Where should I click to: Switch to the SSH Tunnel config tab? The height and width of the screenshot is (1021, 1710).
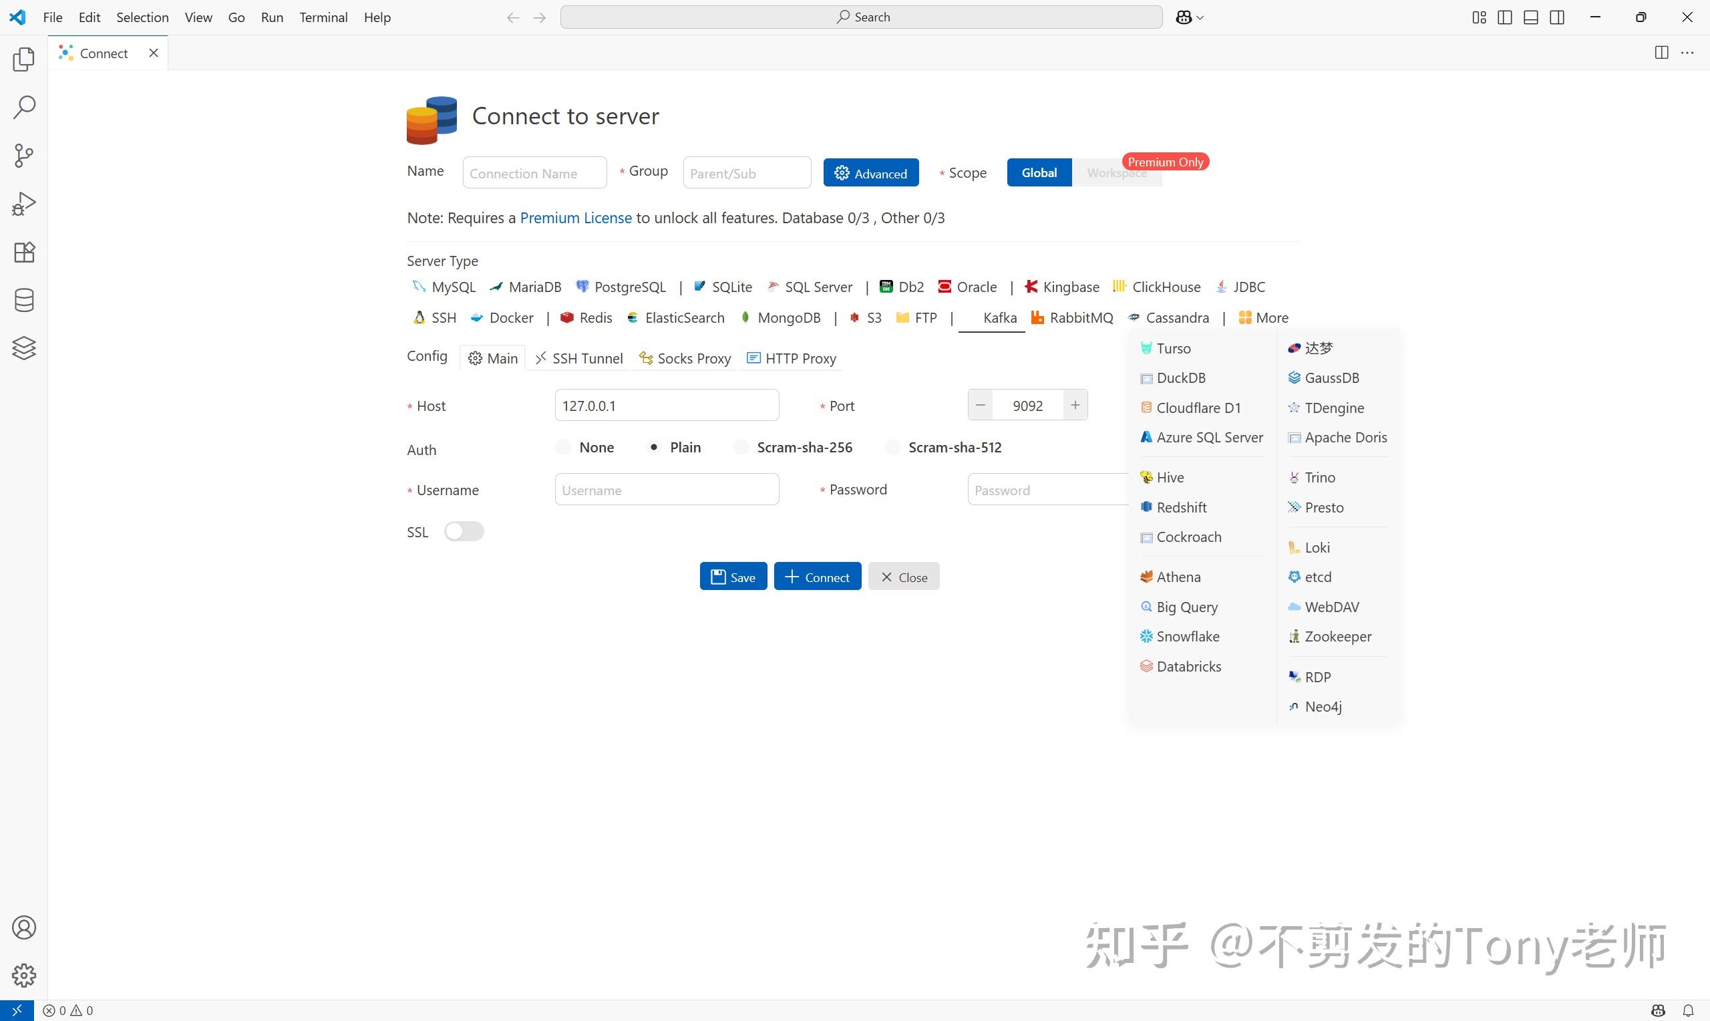(x=578, y=357)
